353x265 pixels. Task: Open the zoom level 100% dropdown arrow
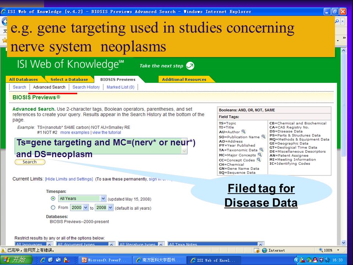pos(338,250)
